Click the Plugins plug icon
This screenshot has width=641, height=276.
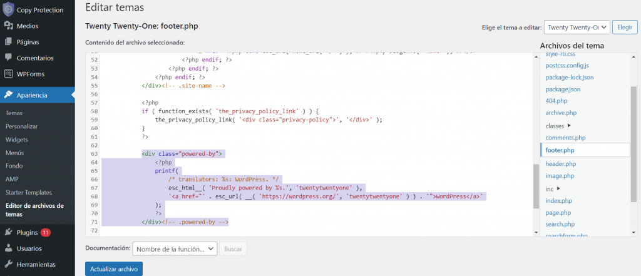click(9, 232)
